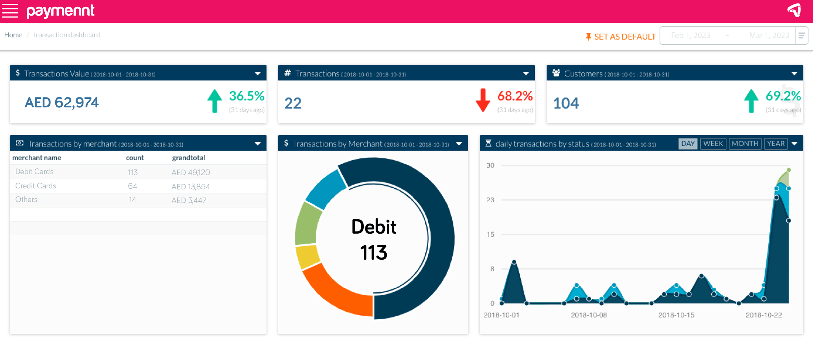Image resolution: width=813 pixels, height=343 pixels.
Task: Switch chart view to MONTH
Action: click(x=745, y=143)
